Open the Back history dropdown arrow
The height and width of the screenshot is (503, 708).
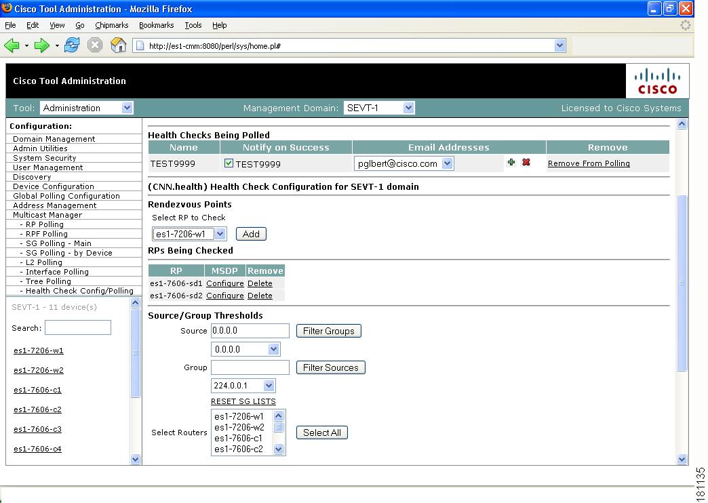[26, 45]
